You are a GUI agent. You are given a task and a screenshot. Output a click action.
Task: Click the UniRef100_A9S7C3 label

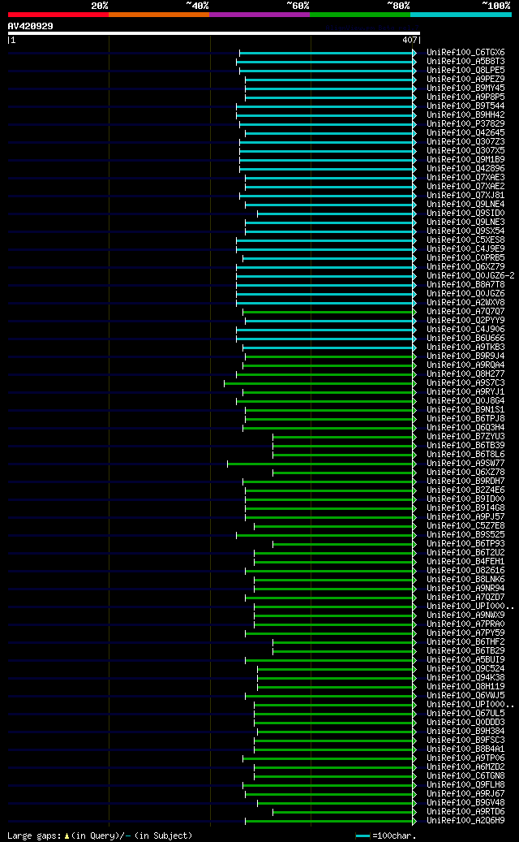coord(465,383)
